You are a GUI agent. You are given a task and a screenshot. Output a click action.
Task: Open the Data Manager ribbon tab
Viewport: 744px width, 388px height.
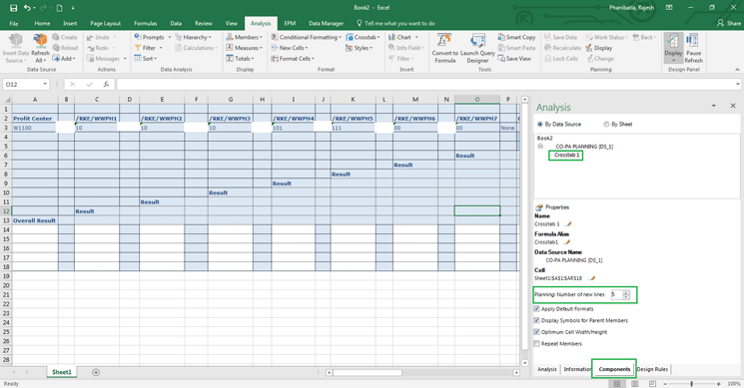point(326,23)
